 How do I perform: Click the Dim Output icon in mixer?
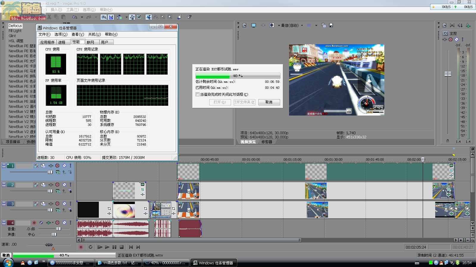pyautogui.click(x=460, y=26)
